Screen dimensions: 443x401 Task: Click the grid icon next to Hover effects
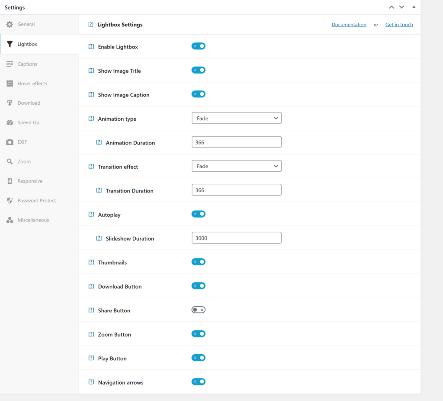click(x=10, y=83)
